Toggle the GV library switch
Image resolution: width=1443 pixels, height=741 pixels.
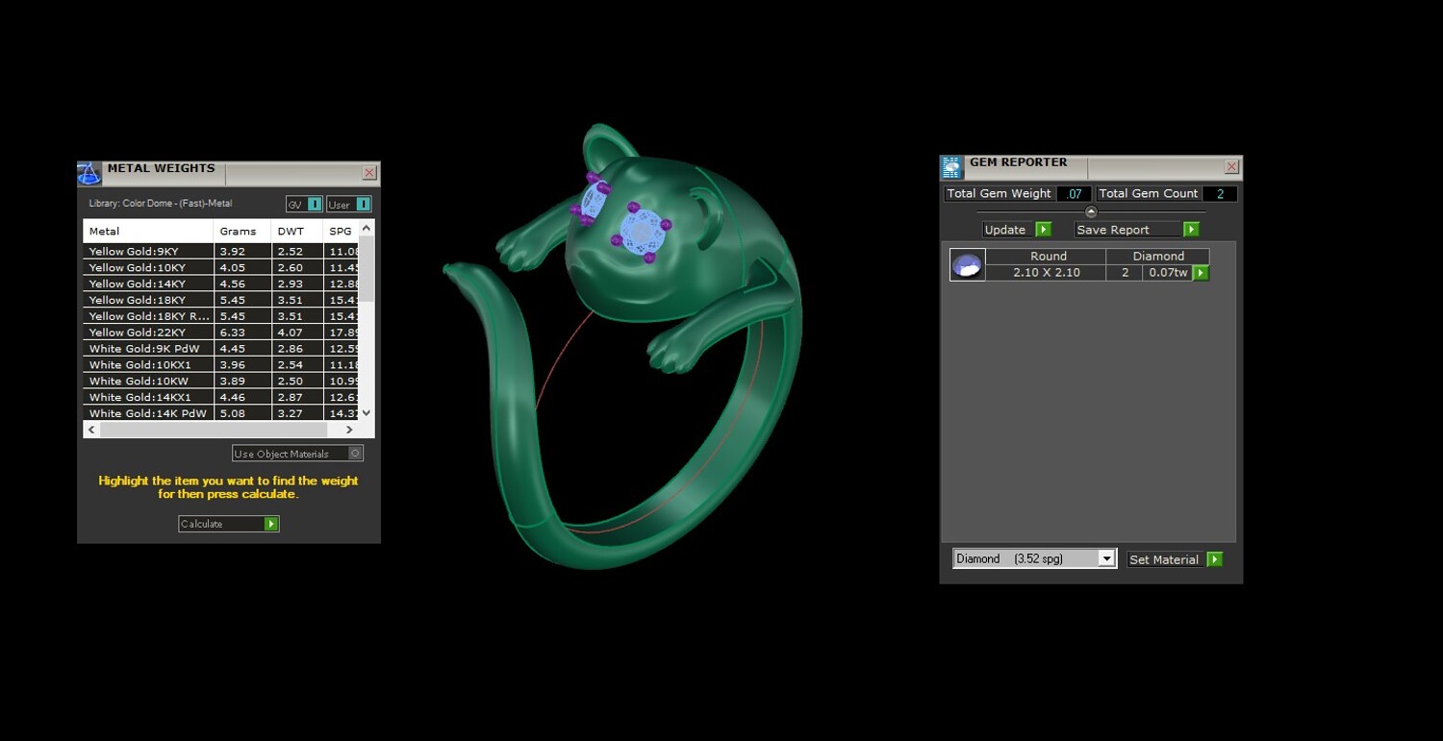[x=304, y=204]
